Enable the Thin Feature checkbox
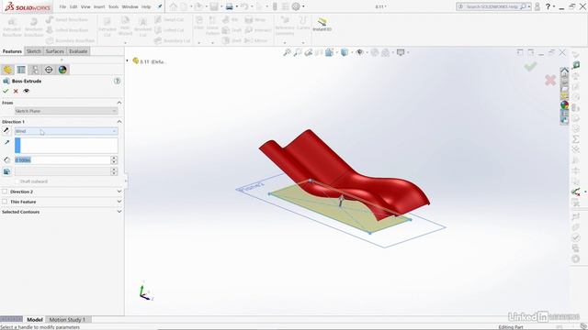This screenshot has height=330, width=588. [x=5, y=202]
